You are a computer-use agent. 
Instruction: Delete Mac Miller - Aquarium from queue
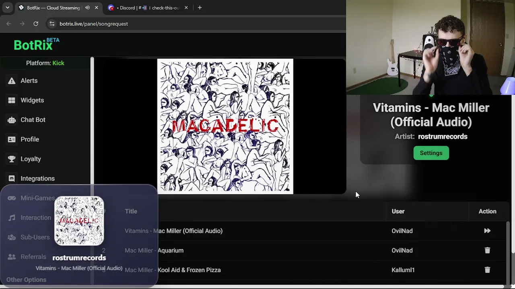tap(487, 250)
